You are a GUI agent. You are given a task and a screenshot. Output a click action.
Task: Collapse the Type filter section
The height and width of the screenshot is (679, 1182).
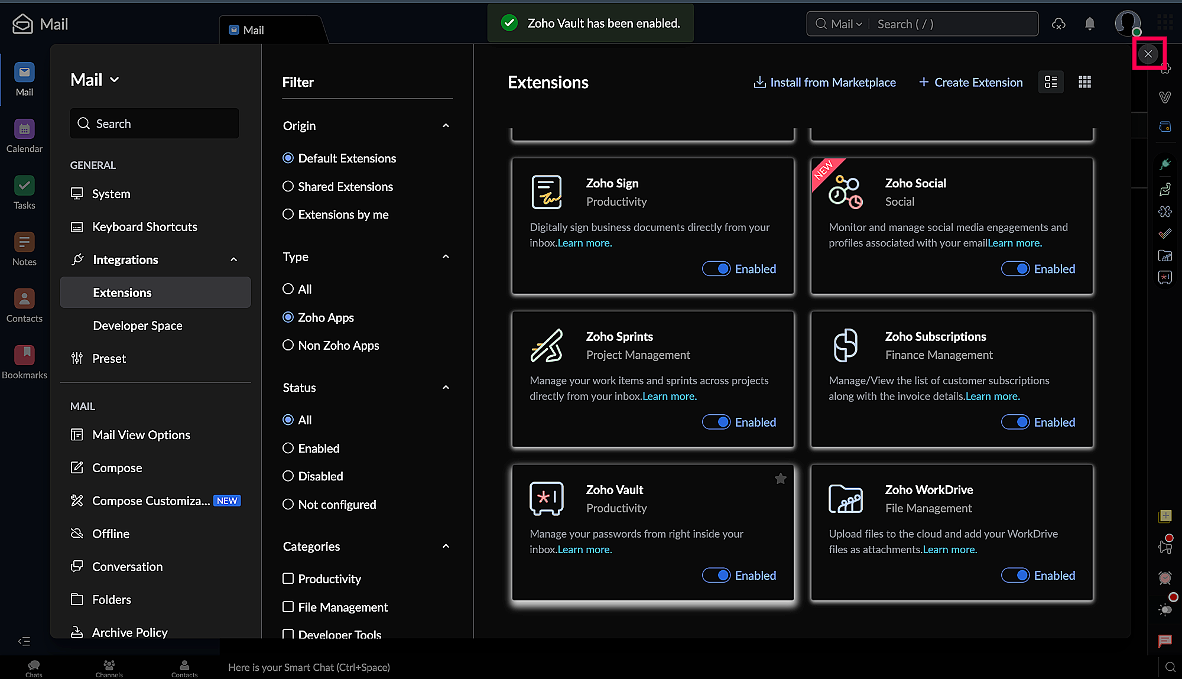pos(446,256)
